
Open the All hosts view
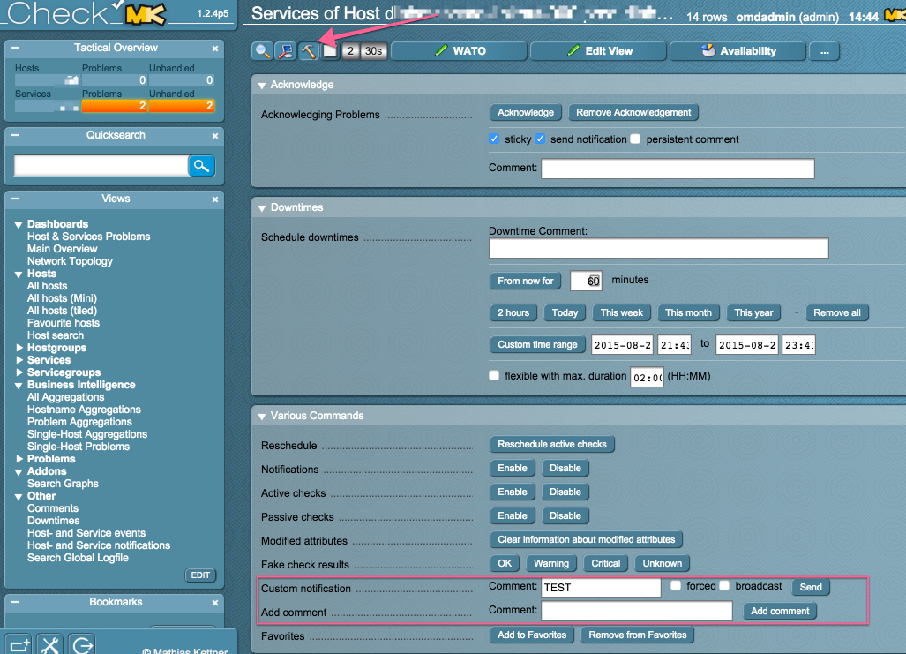tap(47, 286)
